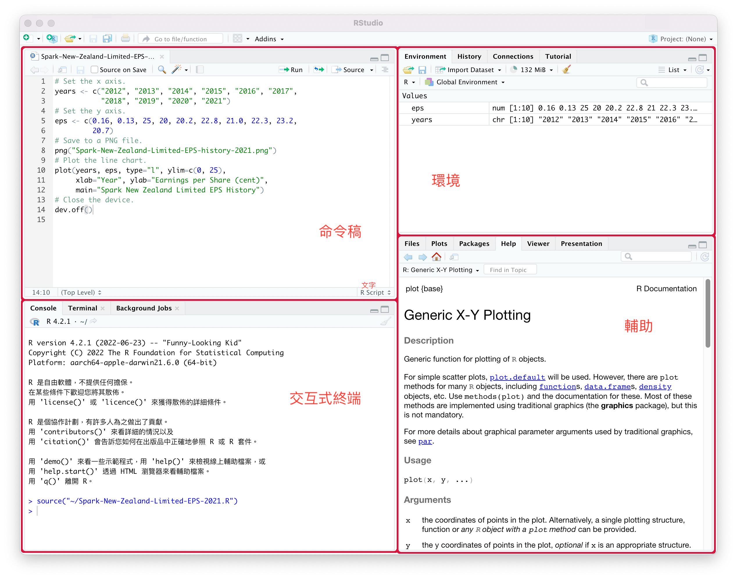Open the code tools magic wand
The image size is (737, 579).
click(x=176, y=69)
